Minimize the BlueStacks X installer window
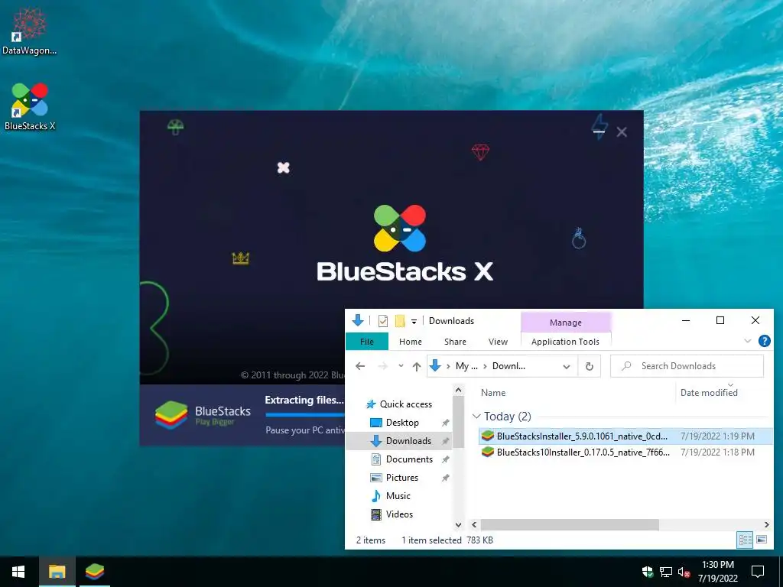 click(599, 131)
